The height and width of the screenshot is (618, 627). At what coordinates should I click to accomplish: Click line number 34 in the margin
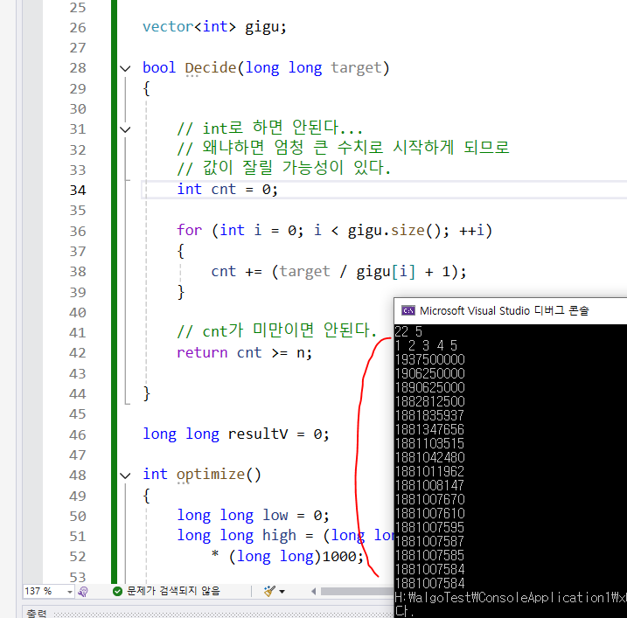[x=78, y=190]
